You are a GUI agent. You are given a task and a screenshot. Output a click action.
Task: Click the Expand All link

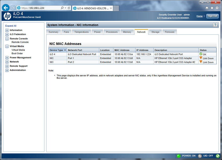[11, 26]
